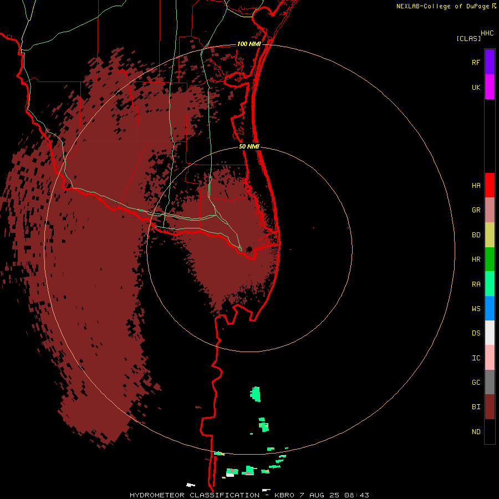Click the KBRO radar site identifier

point(284,495)
